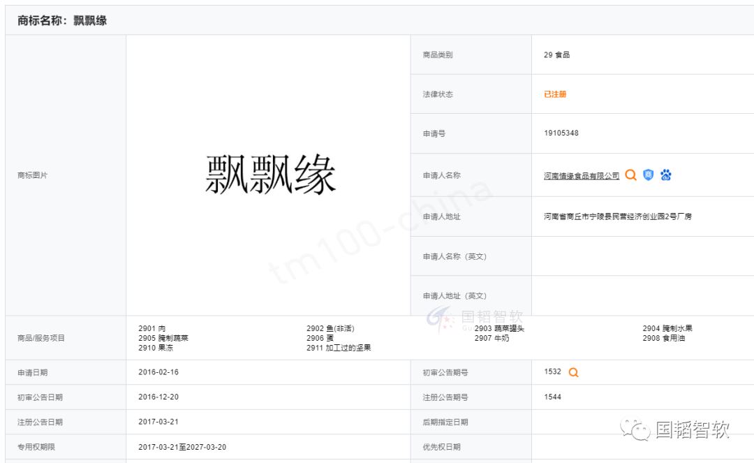The width and height of the screenshot is (754, 463).
Task: Click the blue shield 商 icon
Action: 648,175
